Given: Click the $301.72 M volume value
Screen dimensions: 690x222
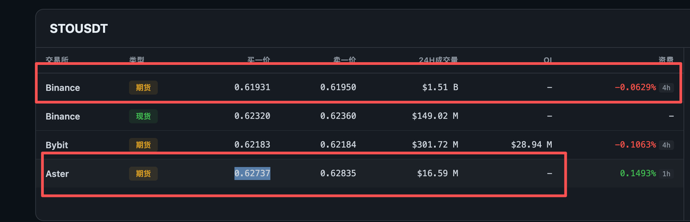Looking at the screenshot, I should 435,145.
